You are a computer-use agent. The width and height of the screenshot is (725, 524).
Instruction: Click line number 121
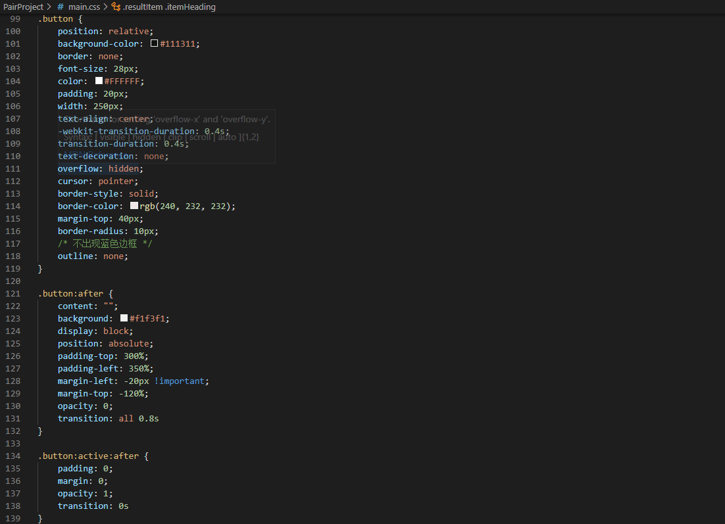pyautogui.click(x=13, y=293)
